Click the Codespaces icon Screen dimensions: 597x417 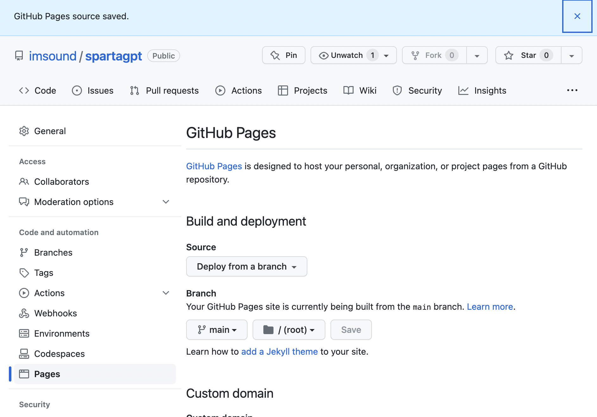pyautogui.click(x=24, y=354)
